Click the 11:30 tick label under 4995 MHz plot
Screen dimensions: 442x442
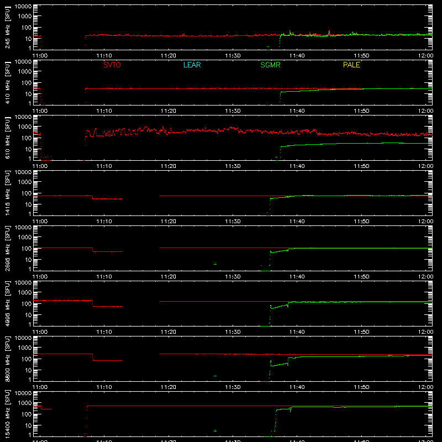pos(233,332)
